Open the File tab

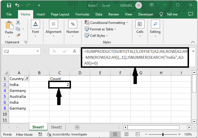(9, 14)
